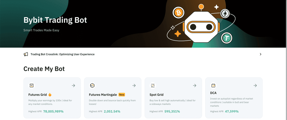The width and height of the screenshot is (287, 120).
Task: Click the New badge on Futures Martingale
Action: (x=122, y=95)
